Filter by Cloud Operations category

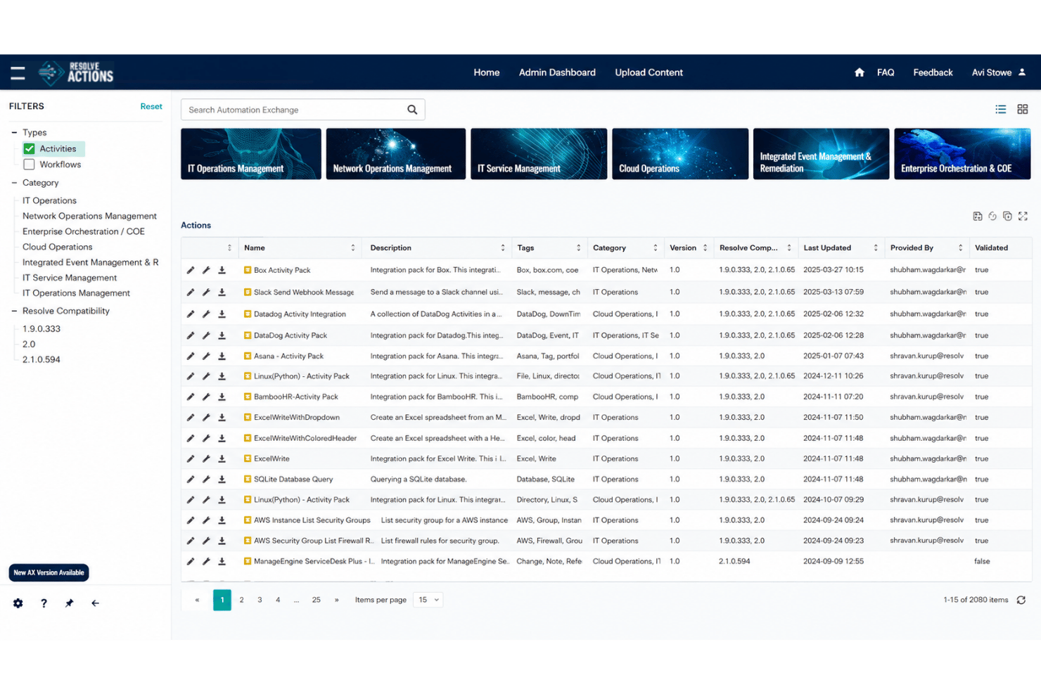[57, 247]
